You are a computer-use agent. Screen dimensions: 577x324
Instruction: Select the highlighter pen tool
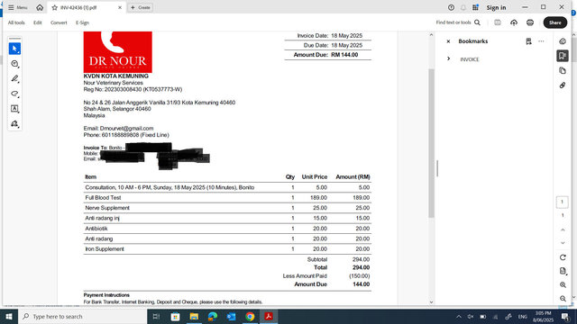click(x=14, y=78)
